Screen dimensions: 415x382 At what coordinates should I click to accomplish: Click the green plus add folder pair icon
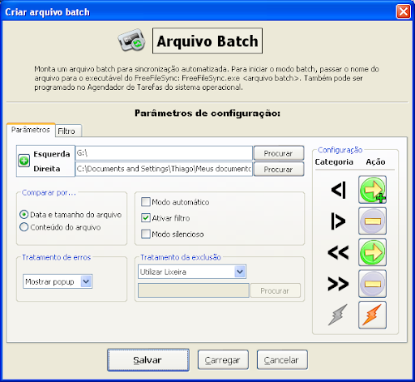coord(24,161)
